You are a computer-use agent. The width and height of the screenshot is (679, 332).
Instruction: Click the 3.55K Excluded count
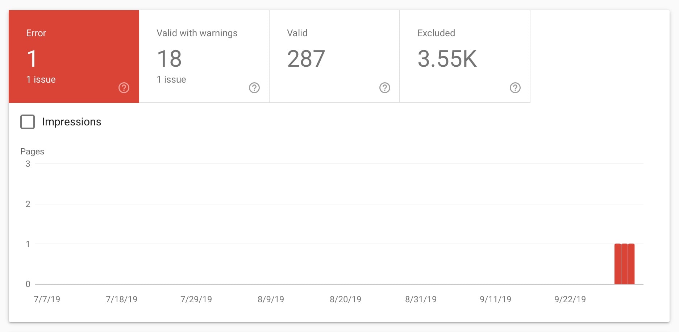point(447,59)
